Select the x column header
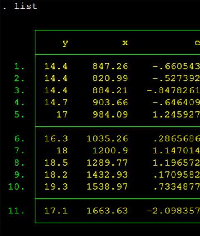Image resolution: width=200 pixels, height=236 pixels. click(x=125, y=43)
